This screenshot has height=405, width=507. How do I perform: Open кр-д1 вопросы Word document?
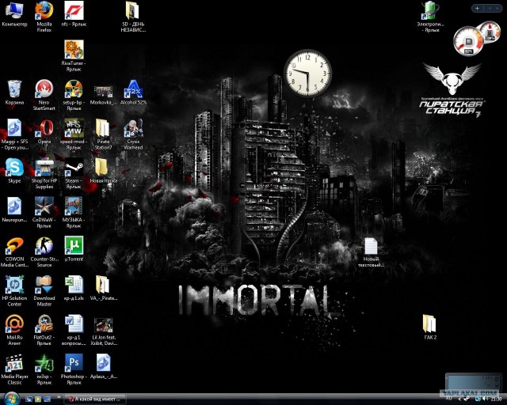click(74, 331)
